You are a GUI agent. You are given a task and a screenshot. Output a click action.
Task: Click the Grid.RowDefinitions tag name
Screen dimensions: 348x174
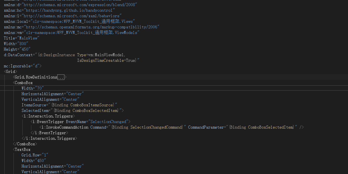[x=36, y=77]
